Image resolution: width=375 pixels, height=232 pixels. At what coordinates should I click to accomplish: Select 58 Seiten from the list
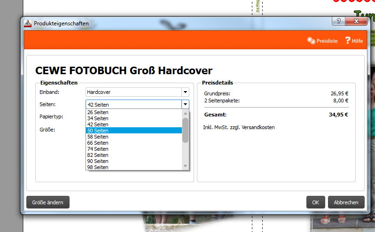133,137
